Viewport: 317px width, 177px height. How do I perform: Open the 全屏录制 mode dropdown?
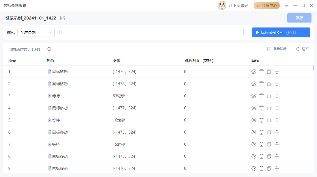point(36,32)
